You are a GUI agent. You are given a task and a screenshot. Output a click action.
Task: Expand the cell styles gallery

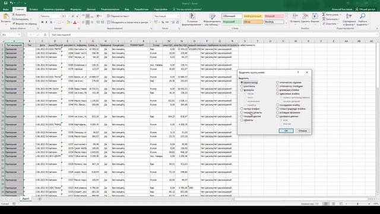(x=286, y=23)
